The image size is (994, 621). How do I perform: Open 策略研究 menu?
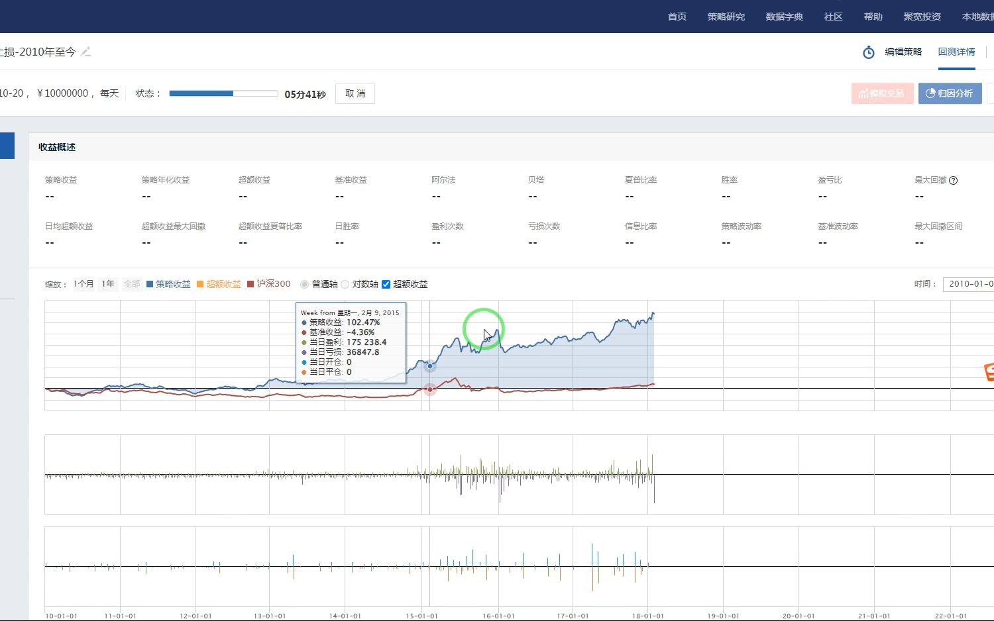click(x=726, y=17)
